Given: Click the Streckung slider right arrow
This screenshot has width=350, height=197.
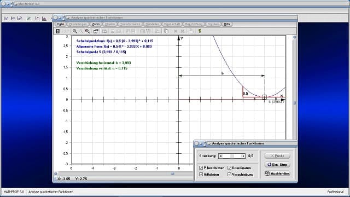Looking at the screenshot, I should tap(243, 156).
